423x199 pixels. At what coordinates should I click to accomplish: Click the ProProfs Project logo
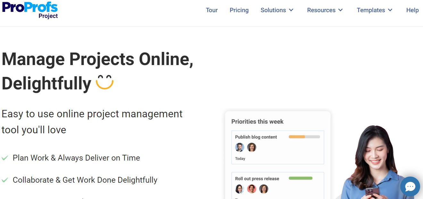30,10
